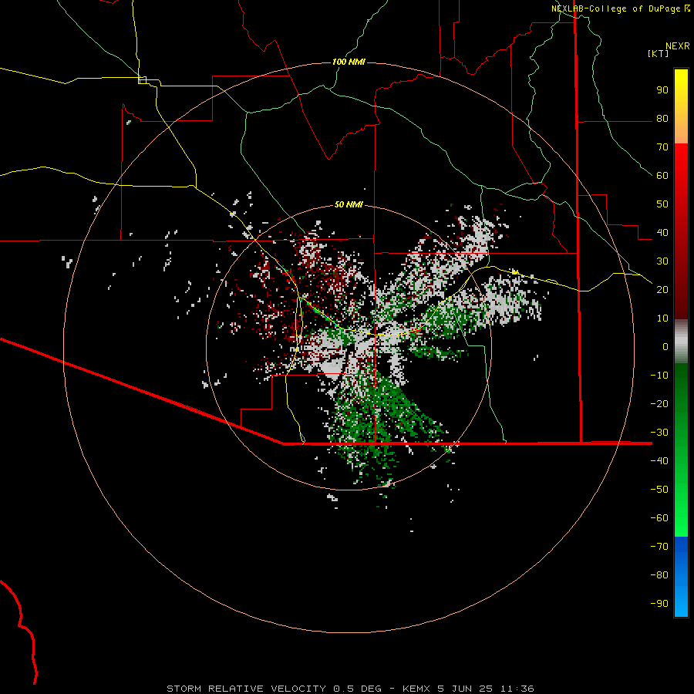
Task: Click the -50 value on velocity scale
Action: click(x=659, y=490)
